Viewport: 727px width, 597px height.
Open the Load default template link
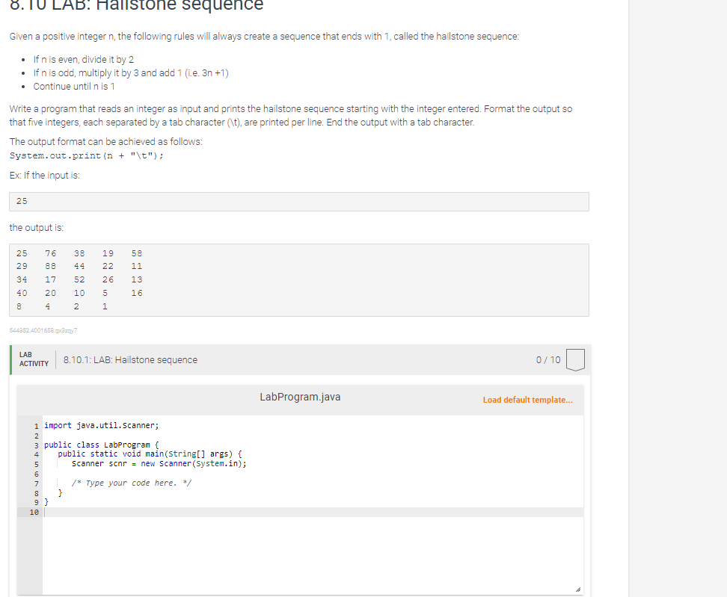(x=527, y=400)
